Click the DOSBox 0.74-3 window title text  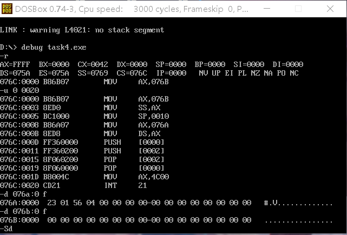coord(132,9)
